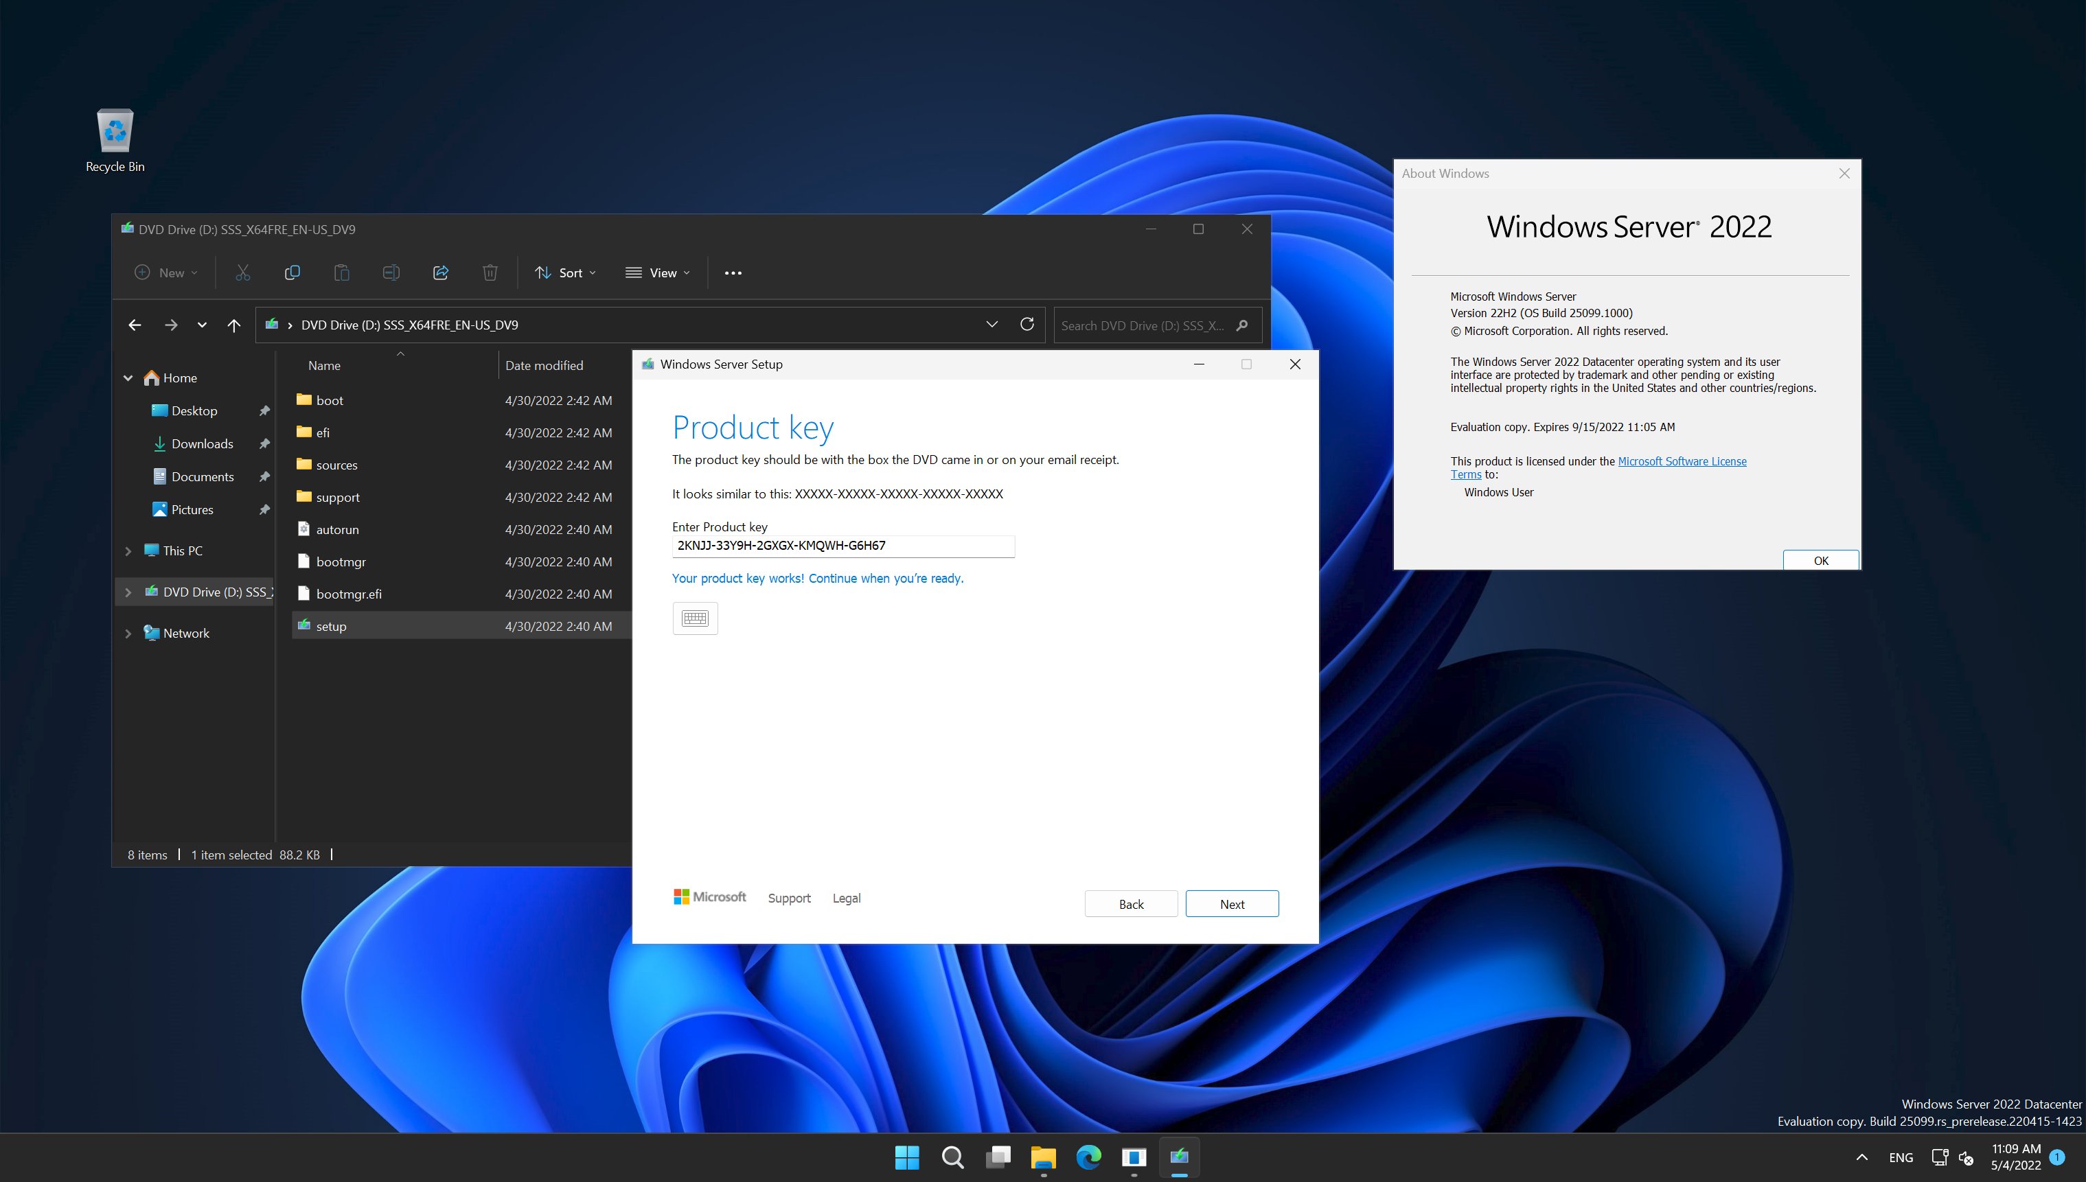Open Microsoft Edge from the taskbar

click(1089, 1157)
